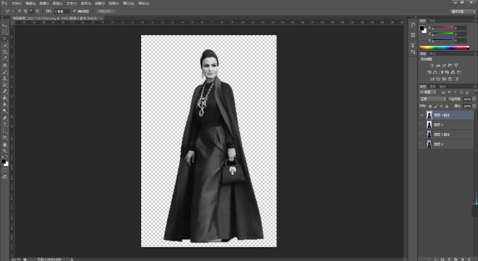This screenshot has height=261, width=478.
Task: Toggle lock all for the layer
Action: (447, 106)
